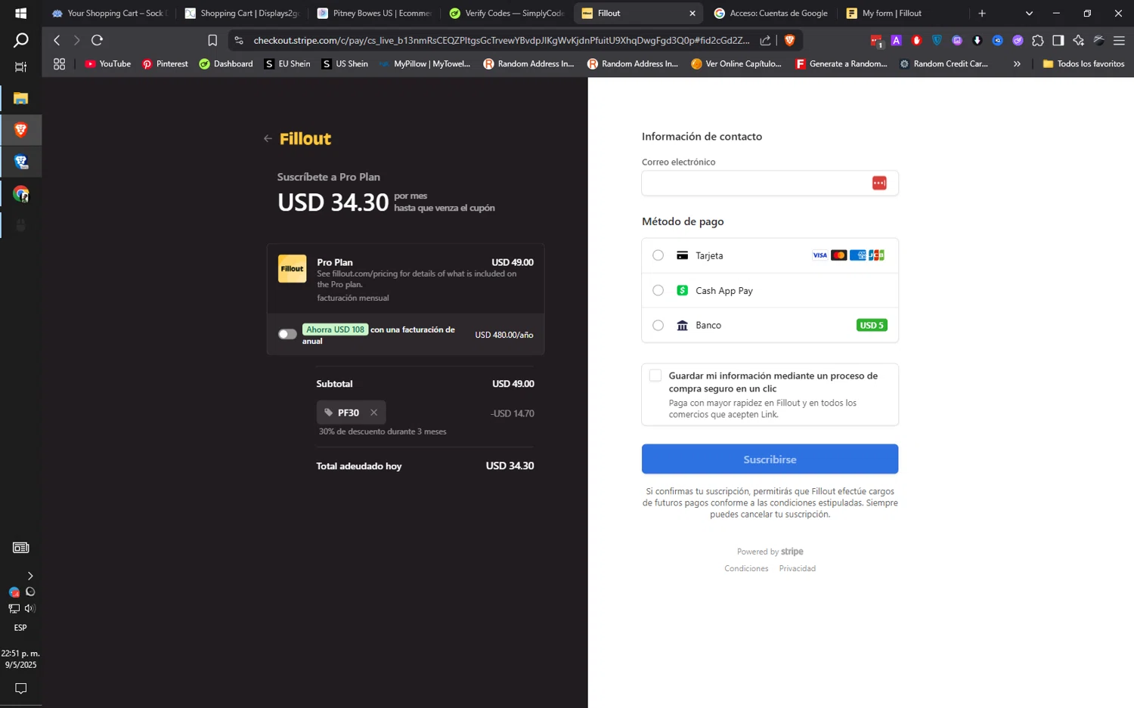Viewport: 1134px width, 708px height.
Task: Click the address bar URL text
Action: click(x=501, y=40)
